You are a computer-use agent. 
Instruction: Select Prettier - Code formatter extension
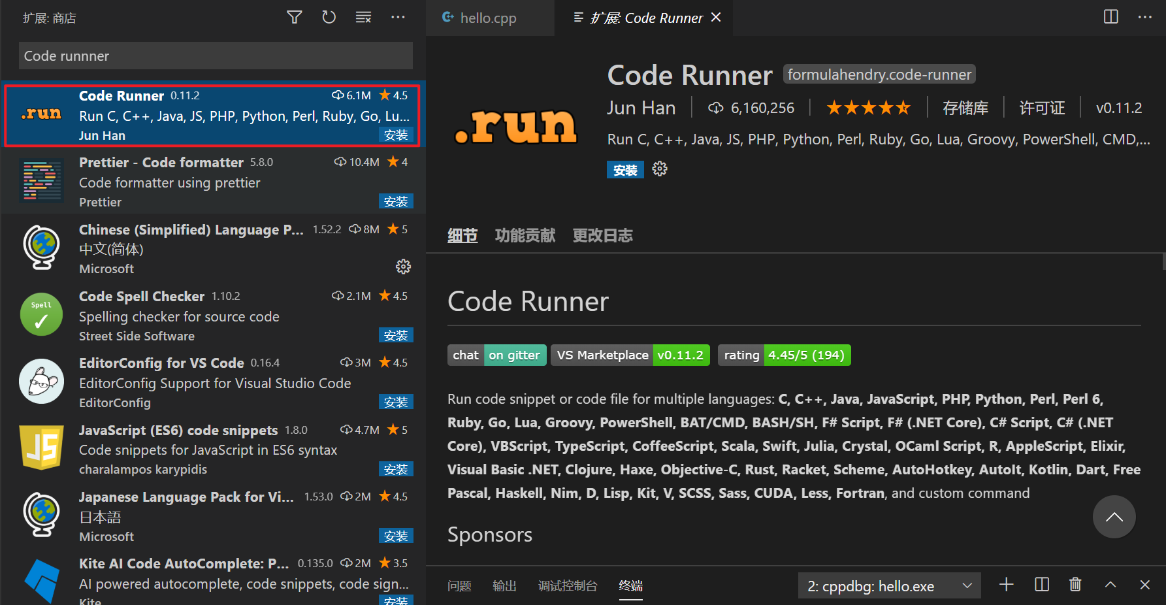click(213, 181)
